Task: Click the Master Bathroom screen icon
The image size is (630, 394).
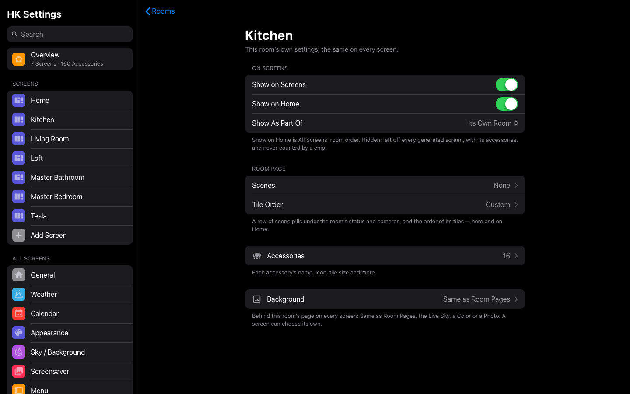Action: click(19, 177)
